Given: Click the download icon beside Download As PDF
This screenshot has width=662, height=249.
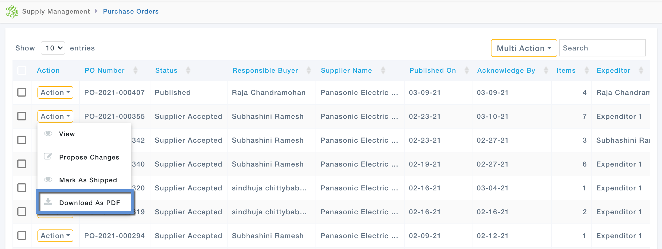Looking at the screenshot, I should click(48, 202).
